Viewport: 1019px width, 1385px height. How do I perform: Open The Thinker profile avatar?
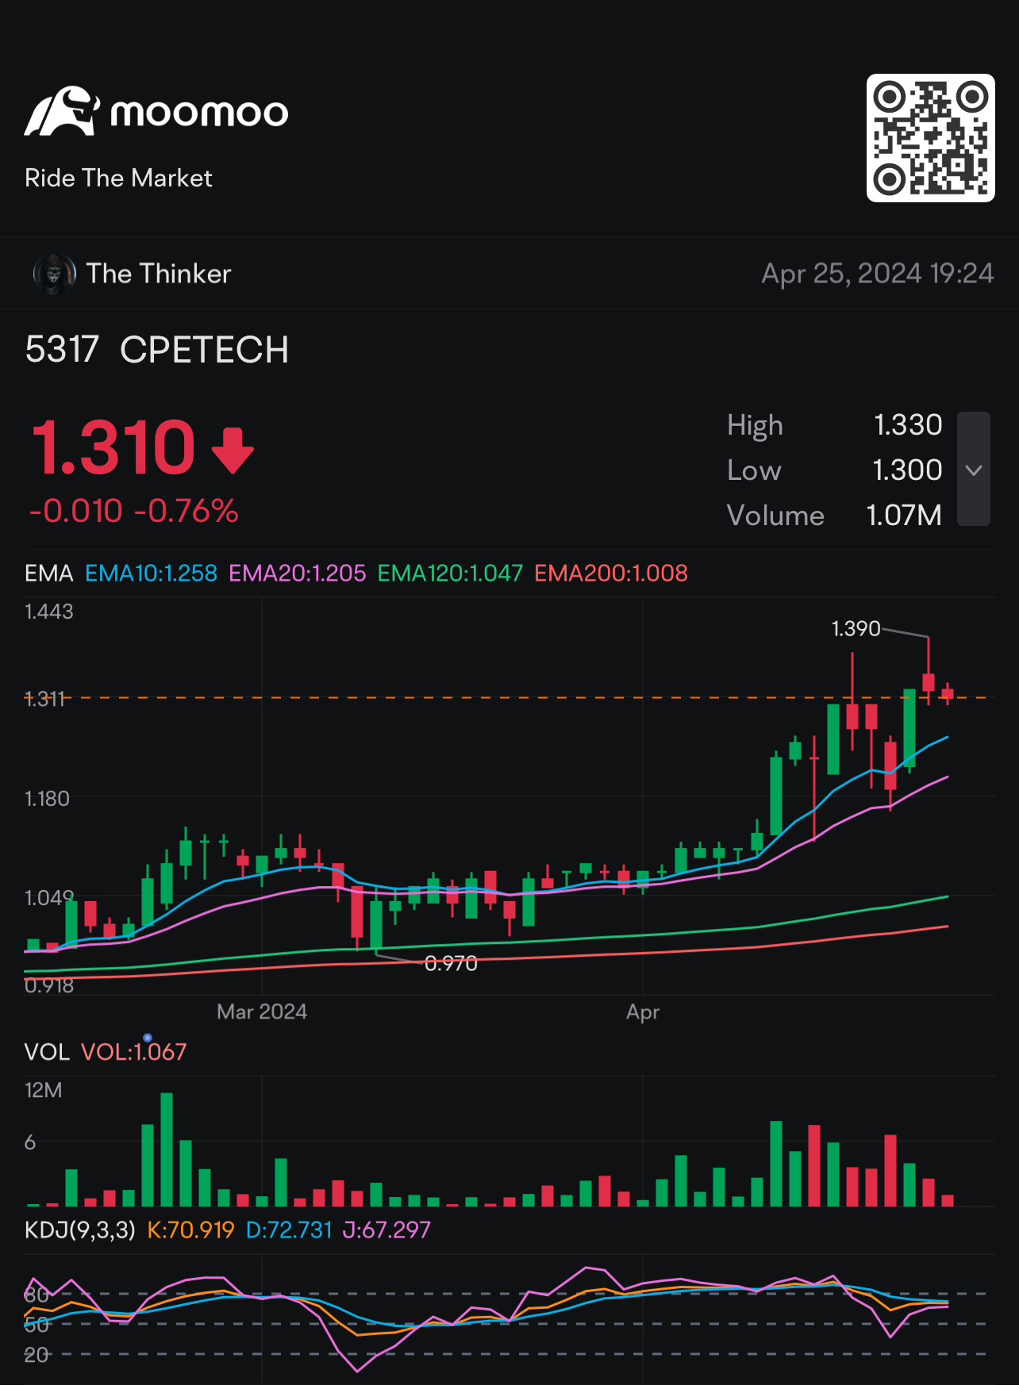pyautogui.click(x=54, y=274)
